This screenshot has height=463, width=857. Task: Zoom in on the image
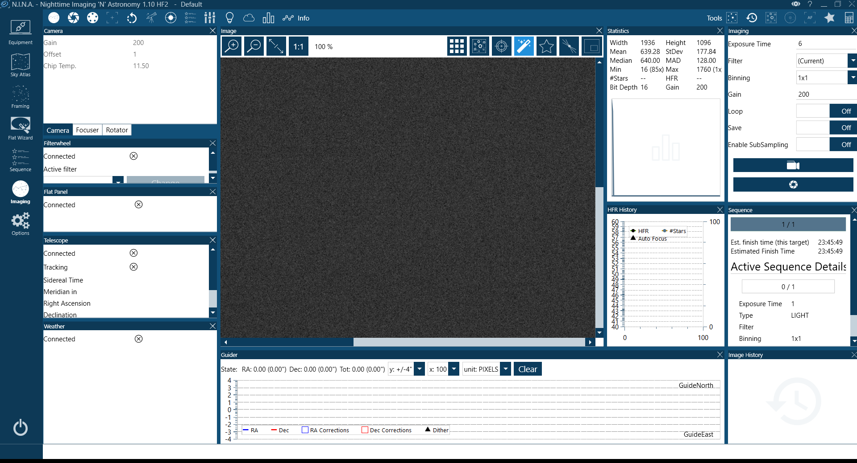[x=232, y=46]
